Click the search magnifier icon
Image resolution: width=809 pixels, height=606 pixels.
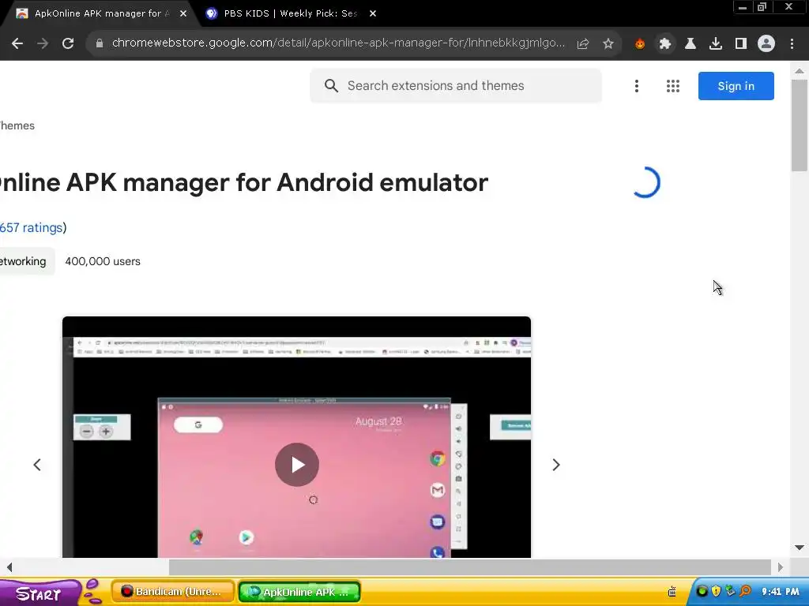331,85
